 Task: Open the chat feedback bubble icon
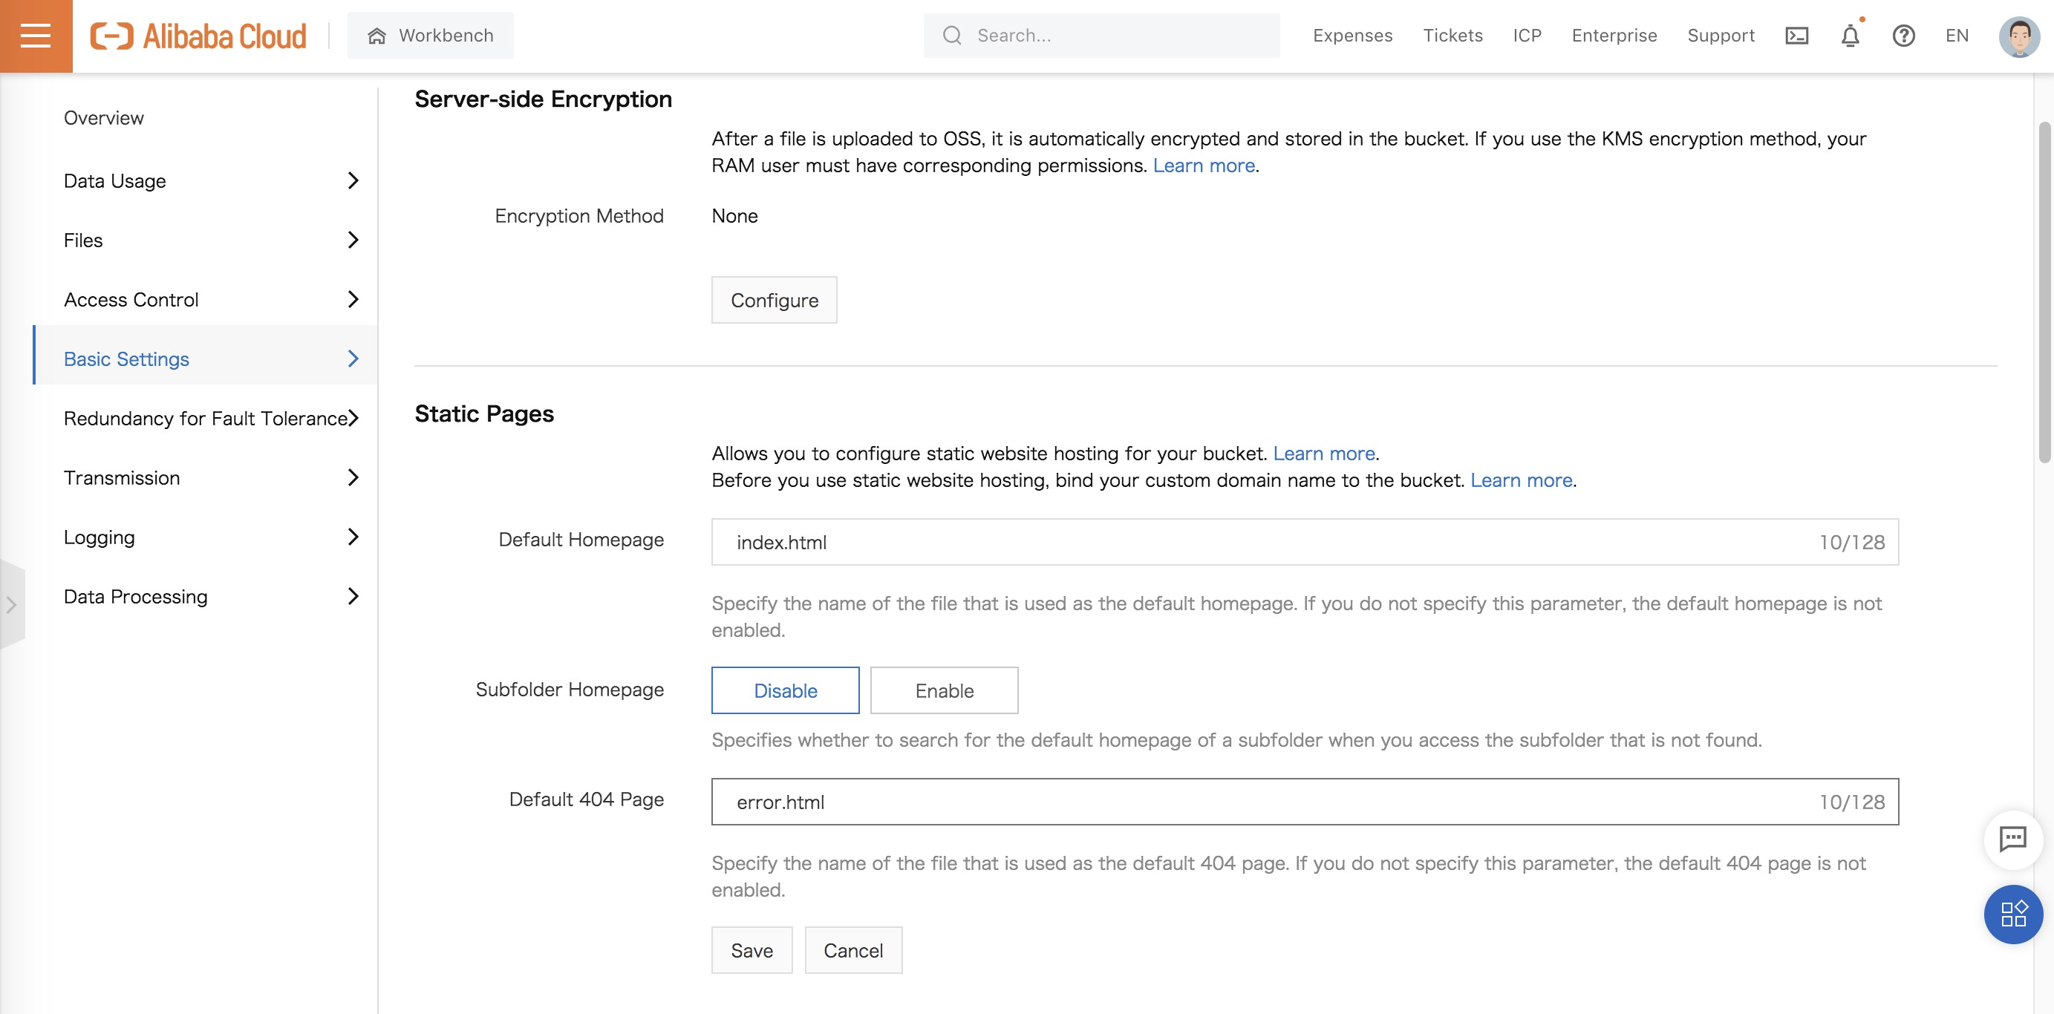pos(2012,839)
